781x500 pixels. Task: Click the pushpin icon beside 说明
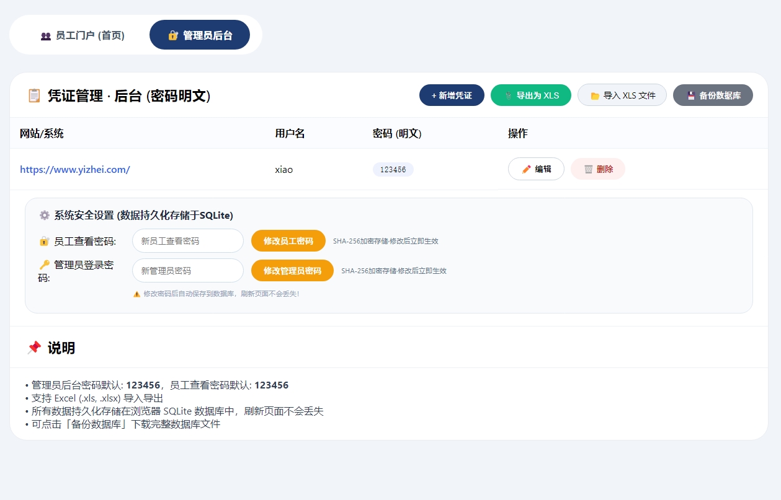(x=34, y=348)
